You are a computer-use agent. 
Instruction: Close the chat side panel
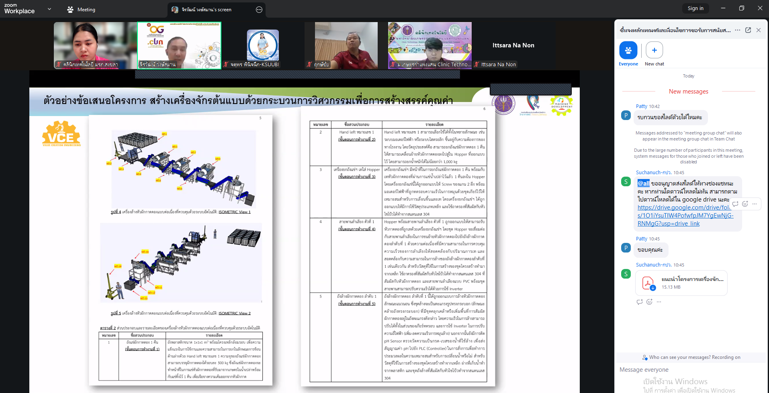pos(758,30)
